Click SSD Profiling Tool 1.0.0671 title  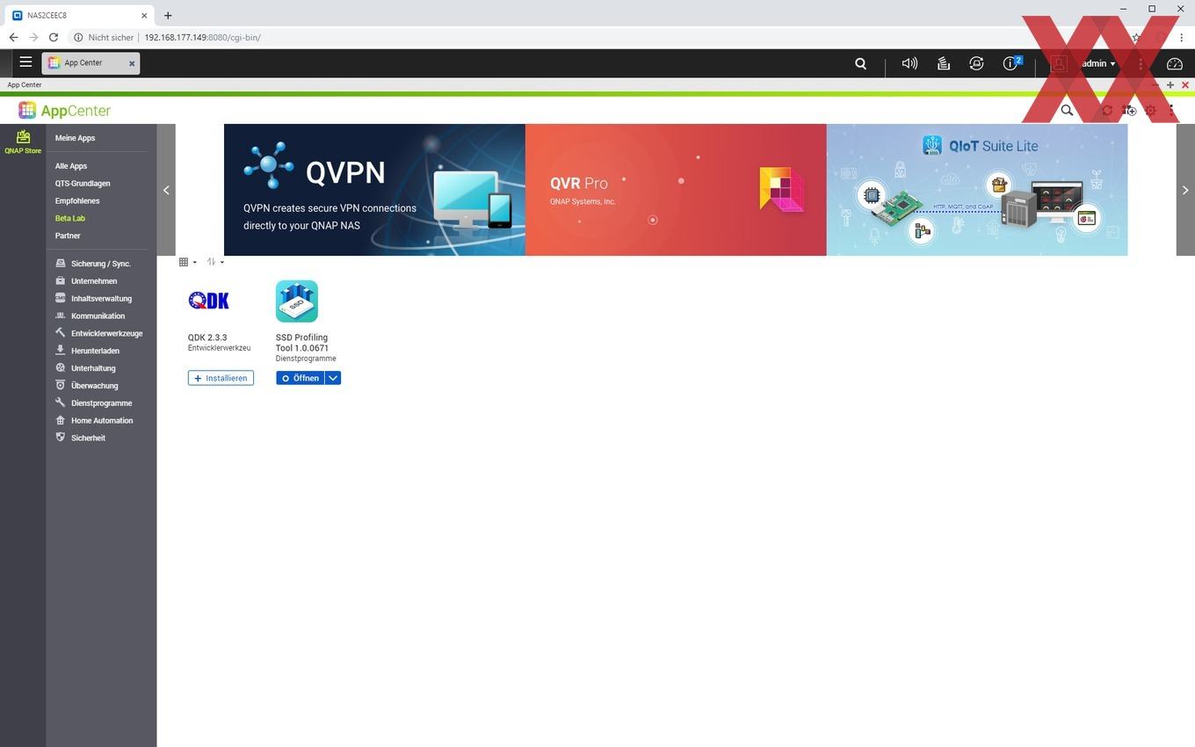302,343
